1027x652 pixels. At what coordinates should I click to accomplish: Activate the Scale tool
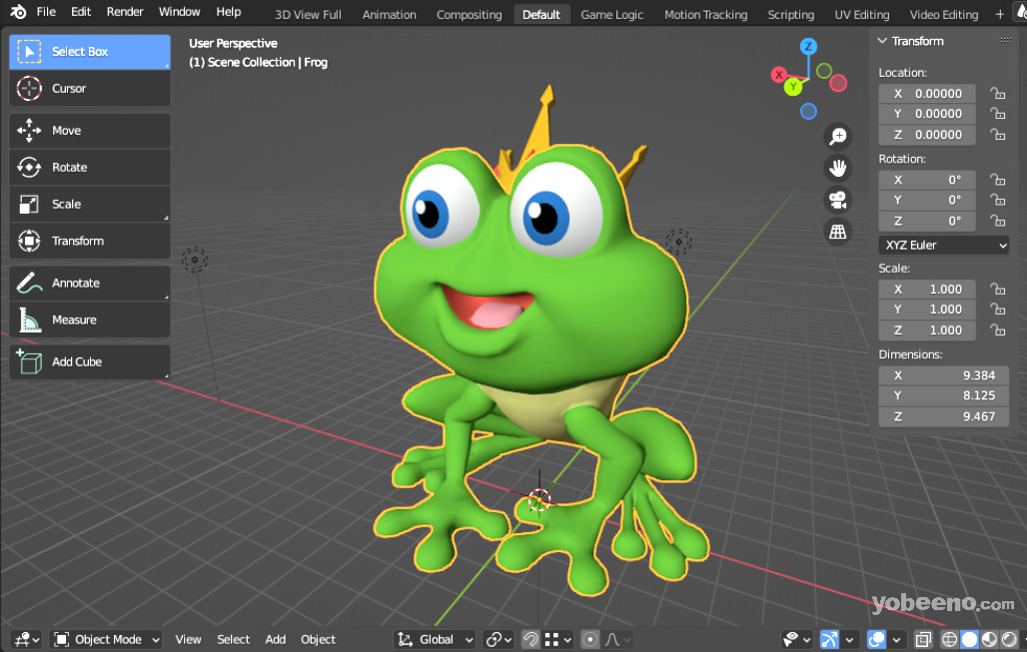point(90,205)
